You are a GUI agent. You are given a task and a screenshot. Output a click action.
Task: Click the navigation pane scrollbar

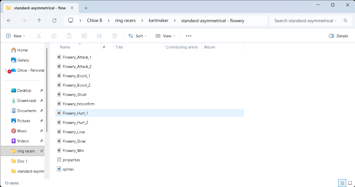tap(47, 90)
